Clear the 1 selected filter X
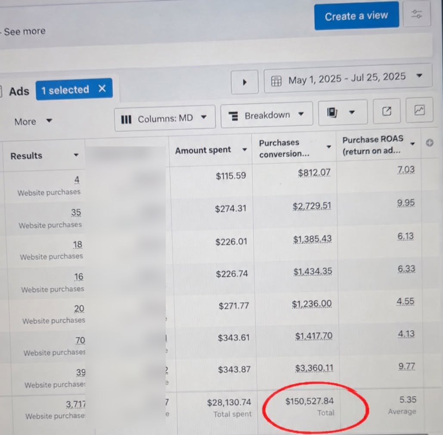Screen dimensions: 443x435 (102, 89)
